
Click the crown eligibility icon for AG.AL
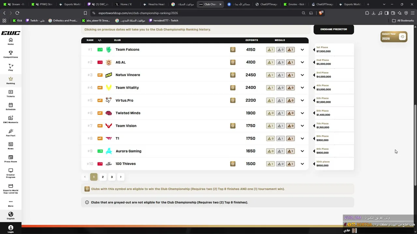[233, 62]
